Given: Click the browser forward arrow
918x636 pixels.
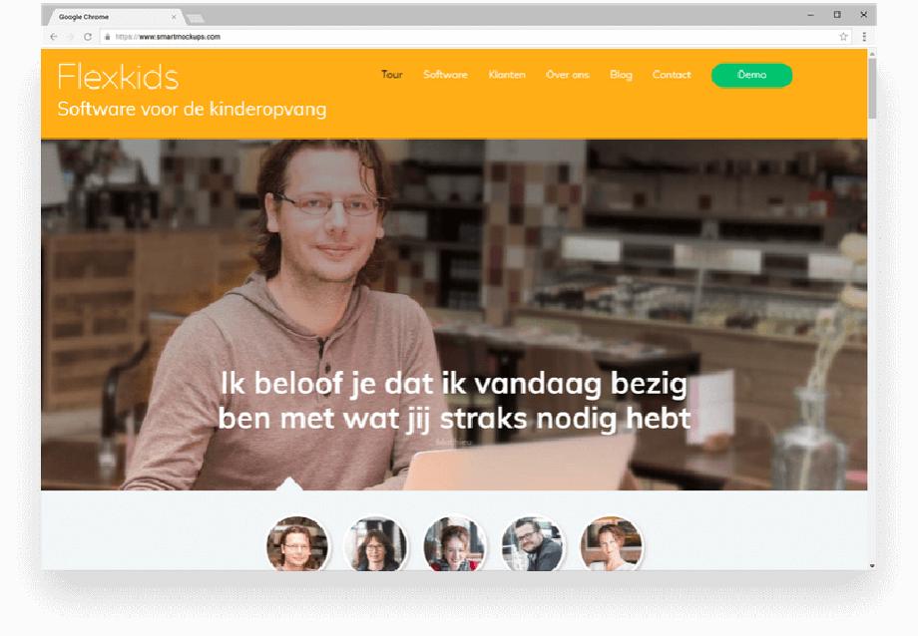Looking at the screenshot, I should [x=70, y=37].
